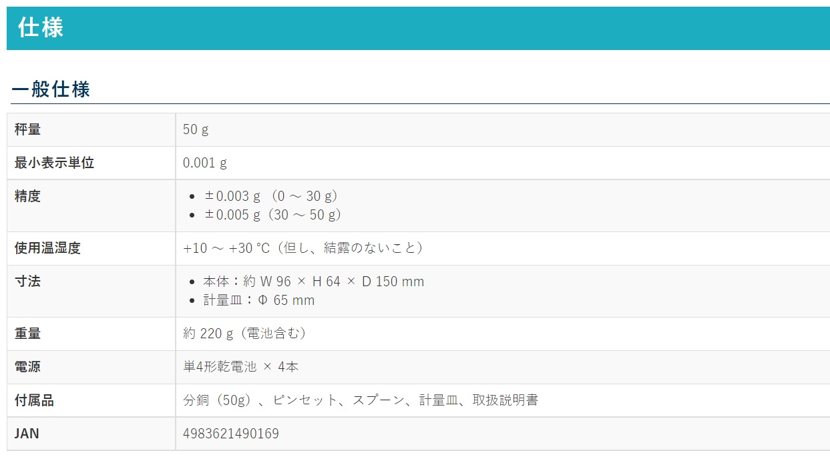Screen dimensions: 830x465
Task: Select the 重量 row label
Action: coord(28,334)
